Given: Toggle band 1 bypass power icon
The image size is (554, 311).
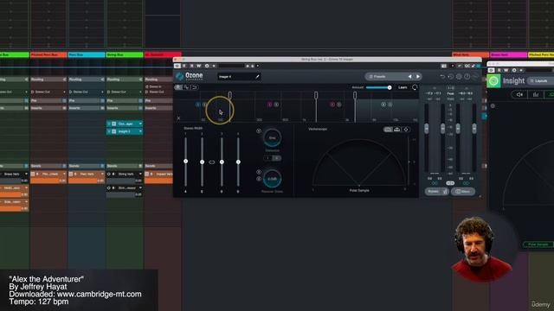Looking at the screenshot, I should pos(198,105).
